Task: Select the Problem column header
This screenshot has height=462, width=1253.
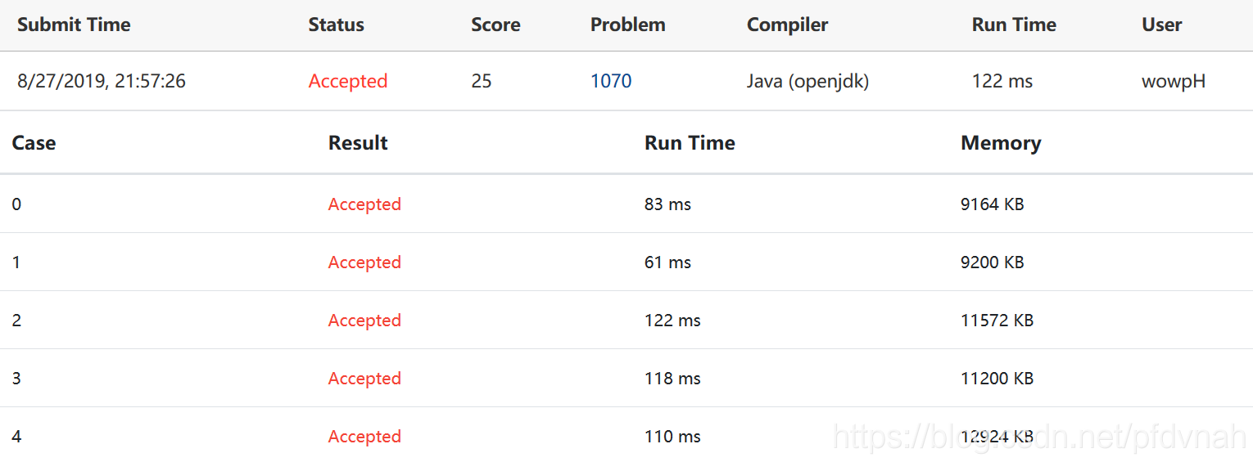Action: coord(628,25)
